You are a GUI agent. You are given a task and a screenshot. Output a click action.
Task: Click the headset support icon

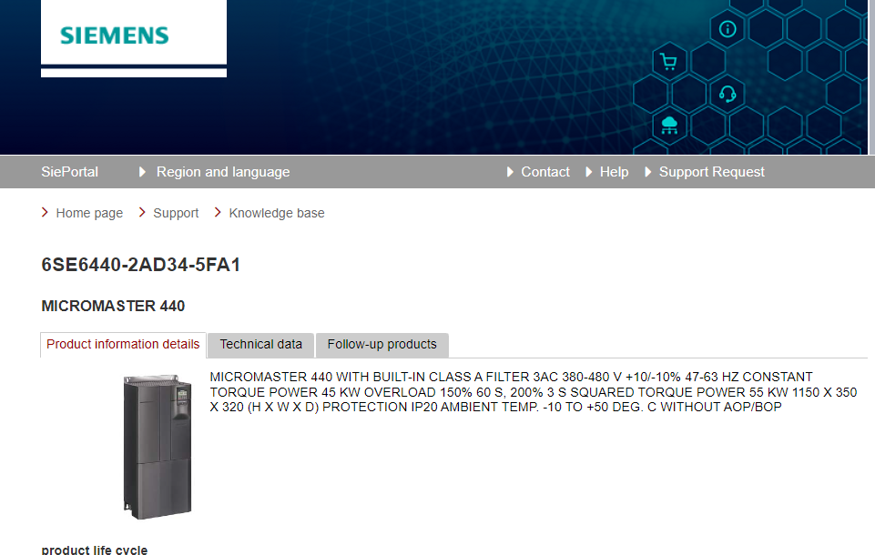[727, 94]
